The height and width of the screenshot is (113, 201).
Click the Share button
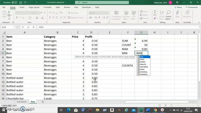178,7
